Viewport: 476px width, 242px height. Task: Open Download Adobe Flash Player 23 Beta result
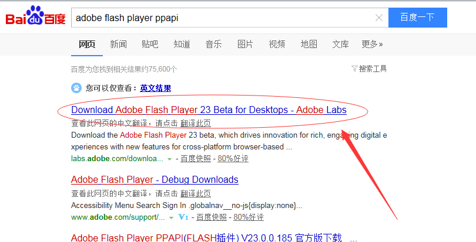pyautogui.click(x=209, y=110)
